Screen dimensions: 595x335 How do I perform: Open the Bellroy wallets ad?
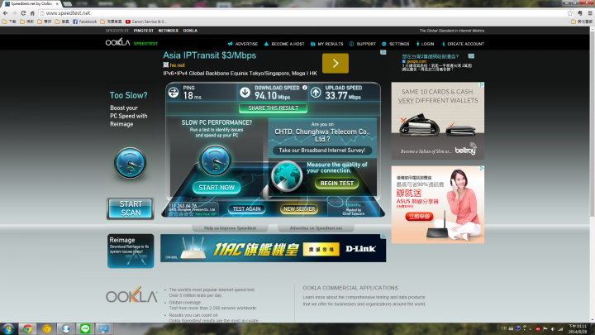[438, 121]
